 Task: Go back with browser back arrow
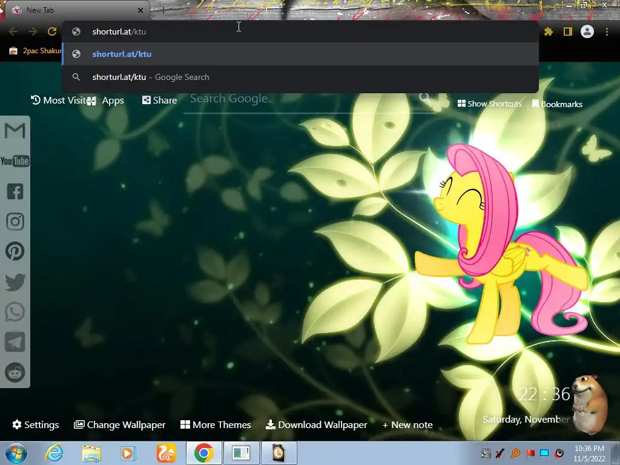pyautogui.click(x=13, y=31)
